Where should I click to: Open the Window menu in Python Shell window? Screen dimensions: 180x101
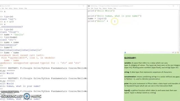point(21,8)
